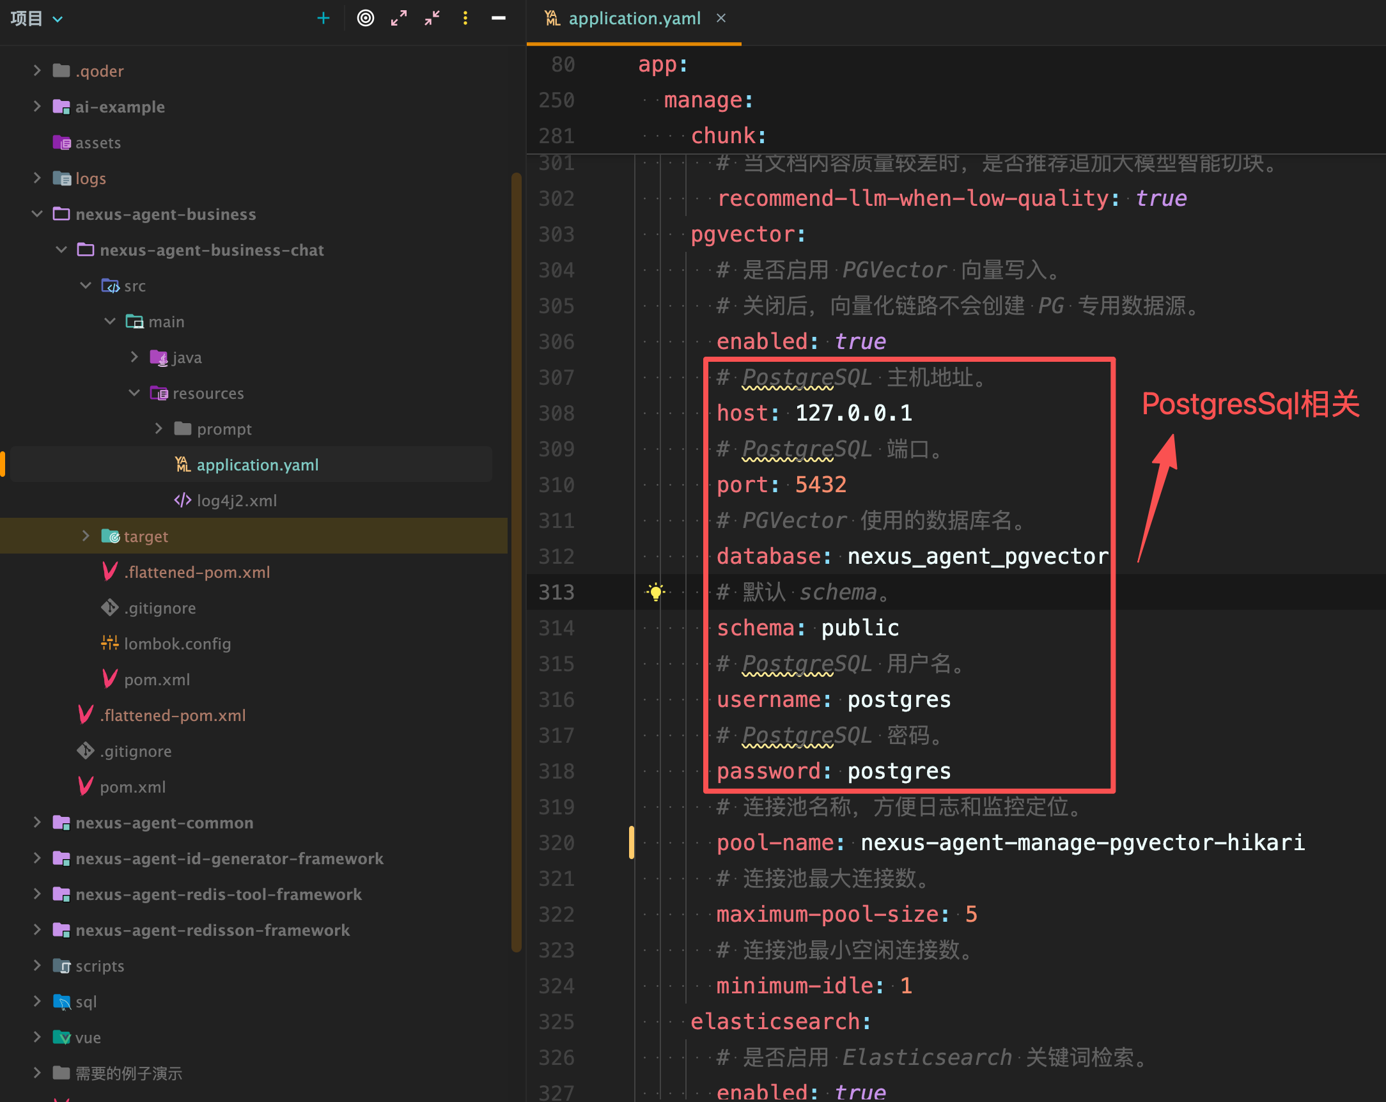This screenshot has width=1386, height=1102.
Task: Collapse nexus-agent-business-chat module
Action: [x=61, y=249]
